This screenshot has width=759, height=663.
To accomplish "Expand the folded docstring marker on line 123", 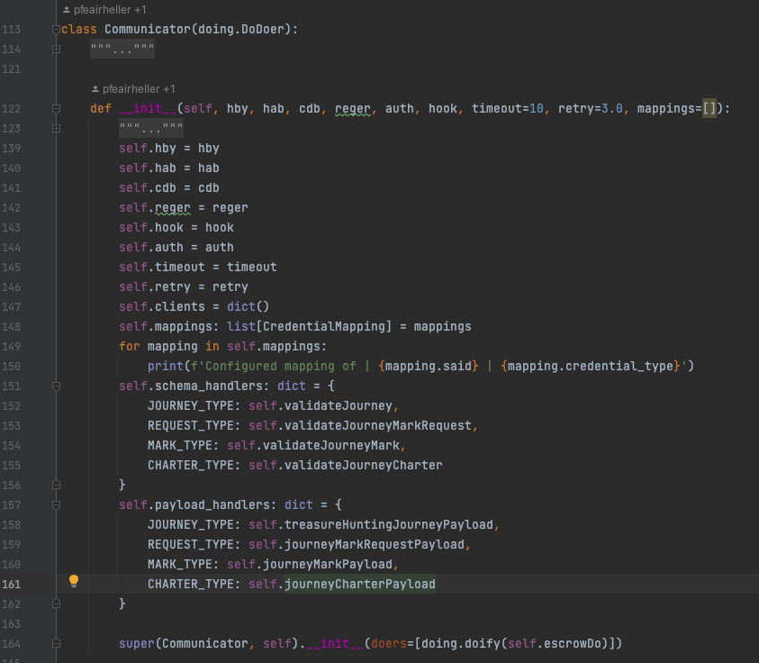I will [56, 129].
